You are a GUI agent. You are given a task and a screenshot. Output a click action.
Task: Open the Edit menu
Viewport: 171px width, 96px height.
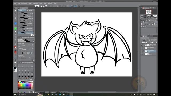pyautogui.click(x=19, y=4)
